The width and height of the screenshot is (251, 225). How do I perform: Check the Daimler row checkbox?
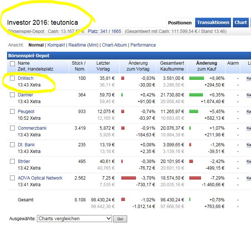pyautogui.click(x=12, y=95)
